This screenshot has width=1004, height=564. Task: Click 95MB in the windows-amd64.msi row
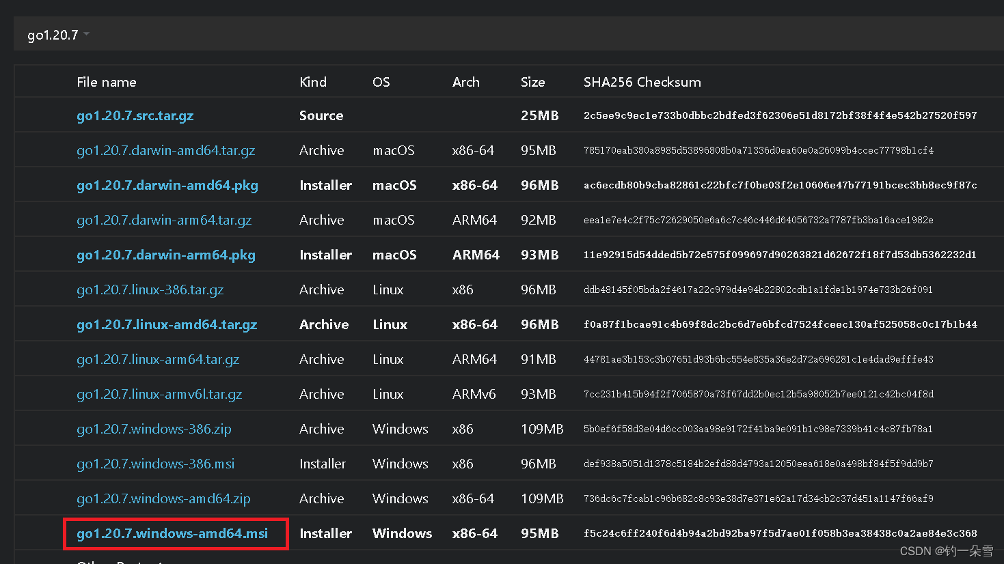540,533
